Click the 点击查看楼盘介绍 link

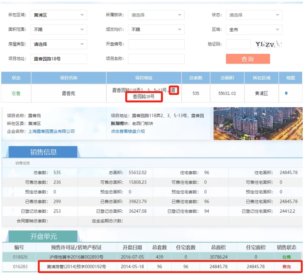[128, 131]
